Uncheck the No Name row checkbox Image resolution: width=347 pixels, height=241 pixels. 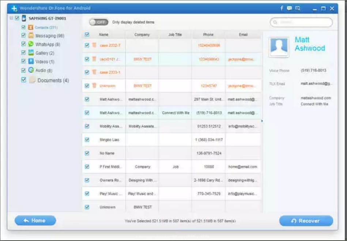[x=87, y=153]
